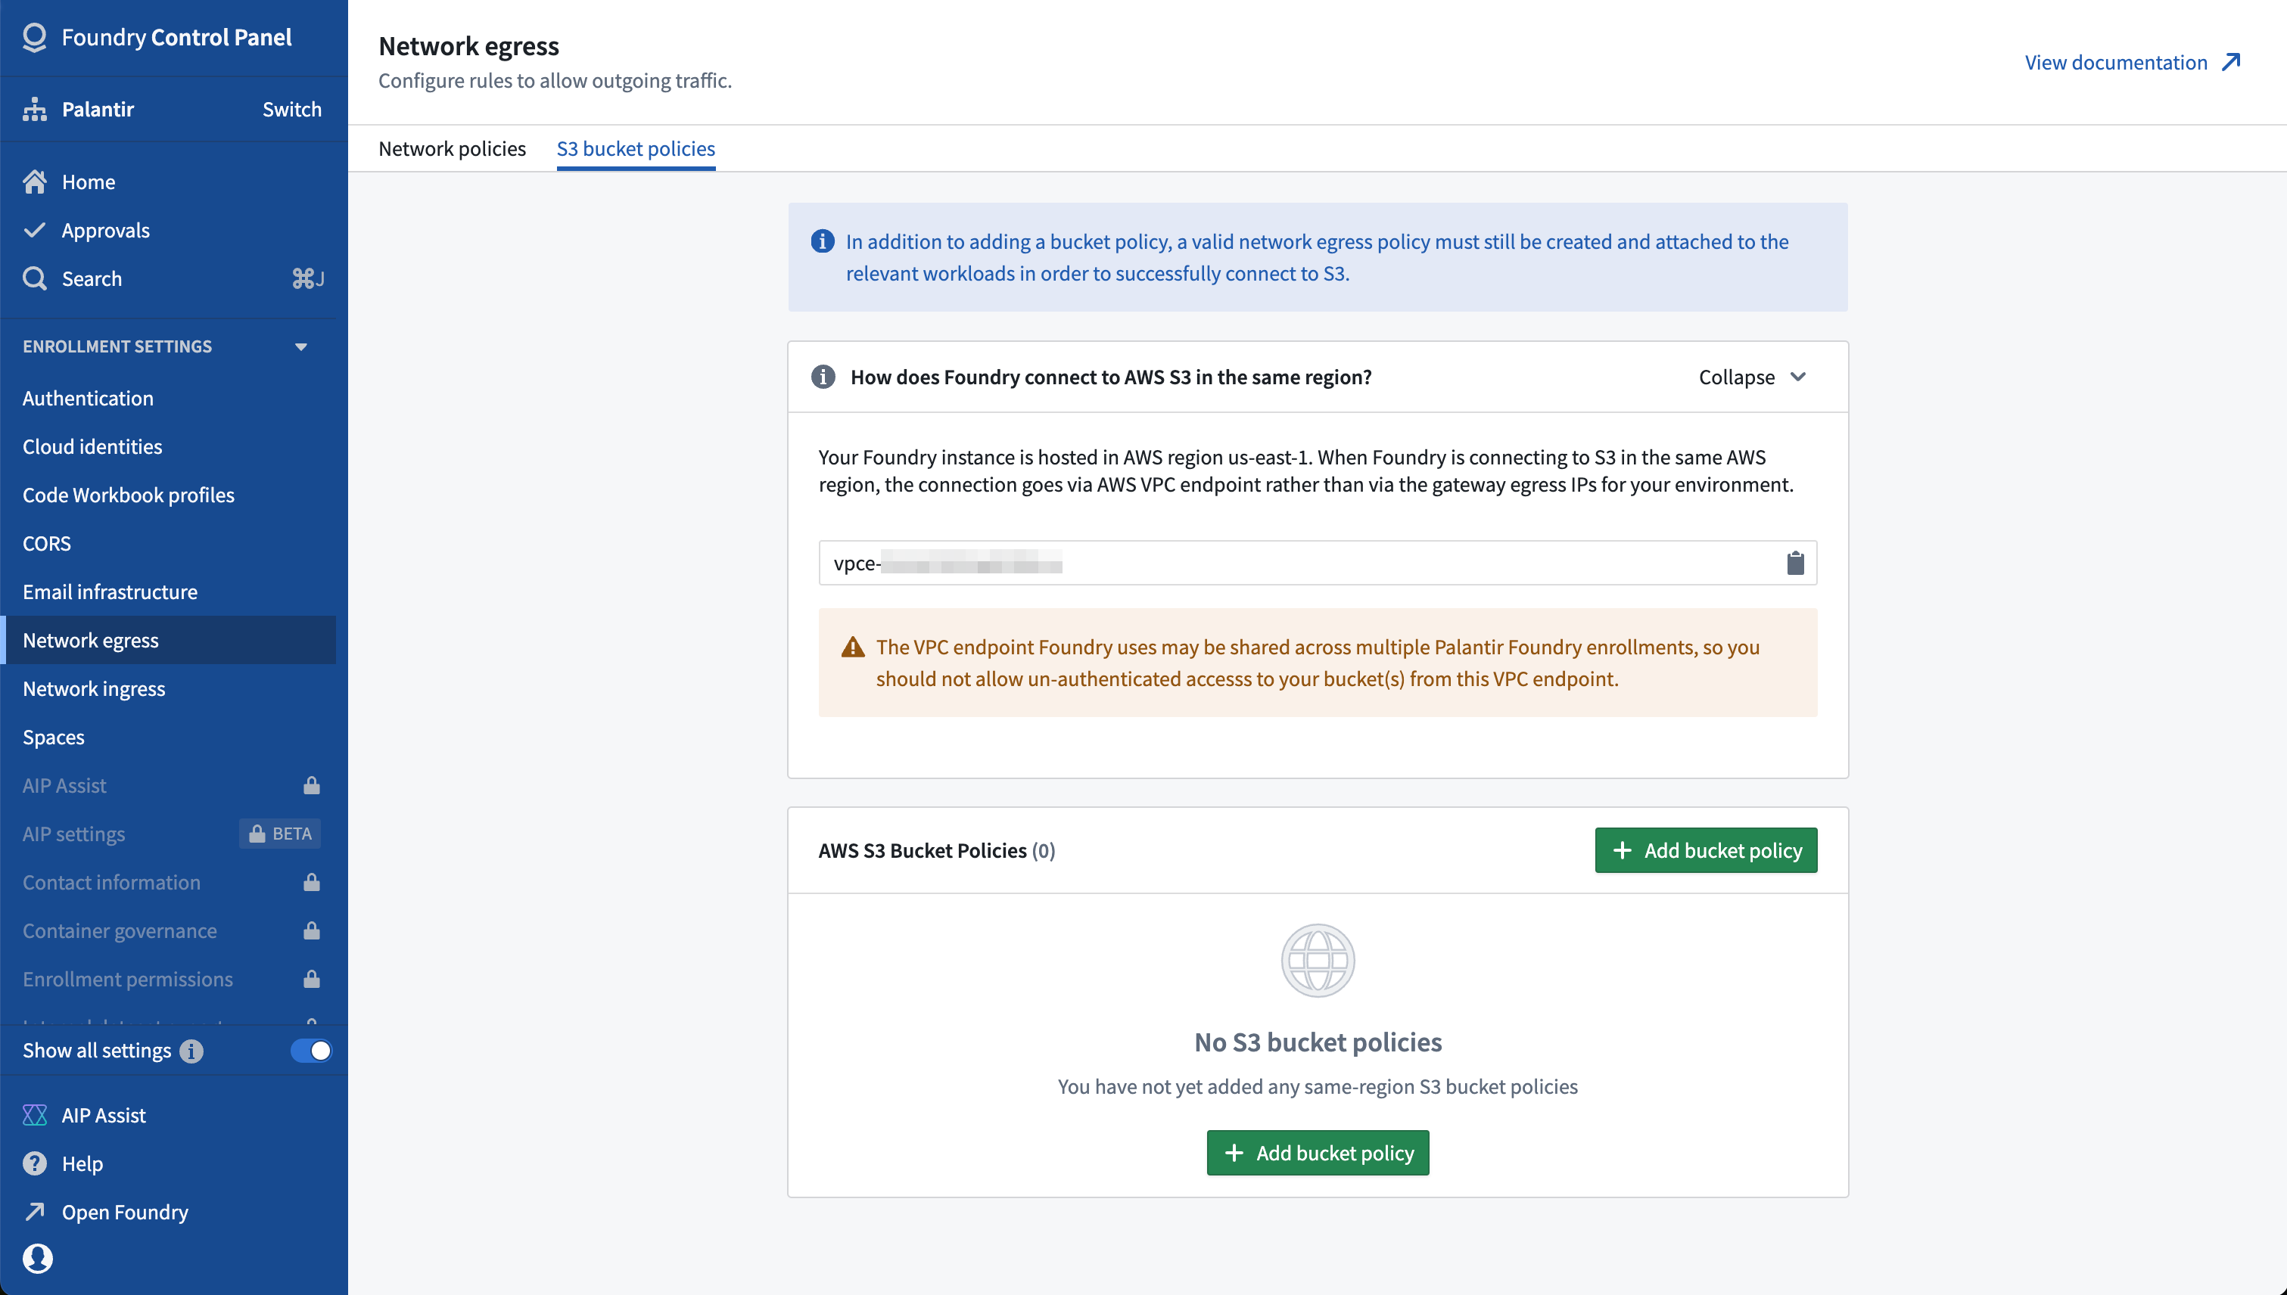Switch to the Network policies tab
Screen dimensions: 2287x1295
[451, 148]
